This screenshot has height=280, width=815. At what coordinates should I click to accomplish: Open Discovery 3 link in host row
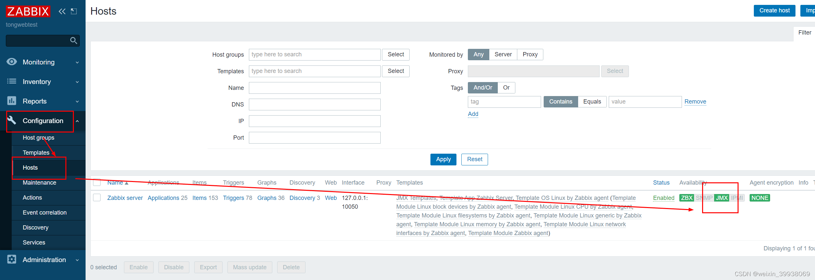302,198
